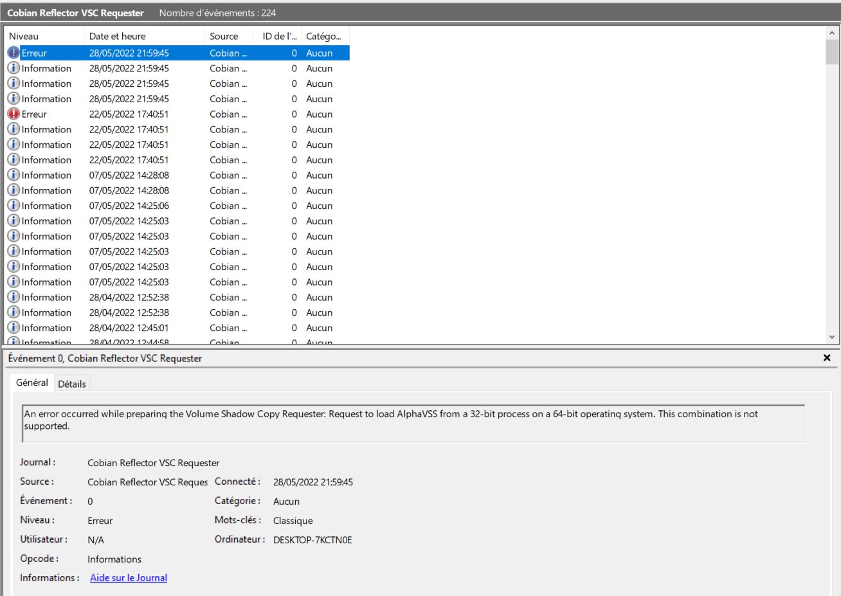
Task: Click the truncated Catégo… column header
Action: pyautogui.click(x=325, y=36)
